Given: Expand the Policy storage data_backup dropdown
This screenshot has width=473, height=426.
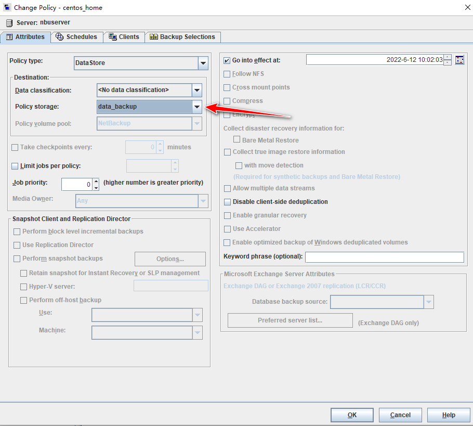Looking at the screenshot, I should click(x=196, y=107).
